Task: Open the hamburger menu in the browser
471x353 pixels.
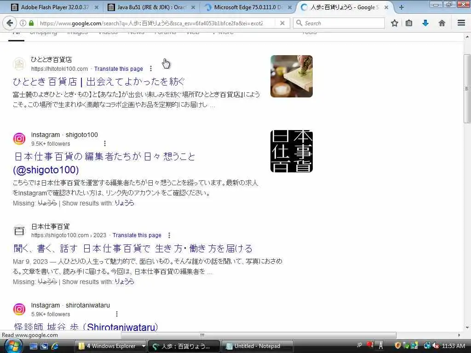Action: [461, 23]
